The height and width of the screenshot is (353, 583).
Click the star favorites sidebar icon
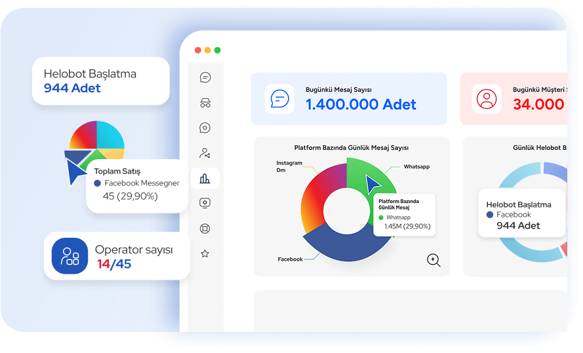coord(205,253)
